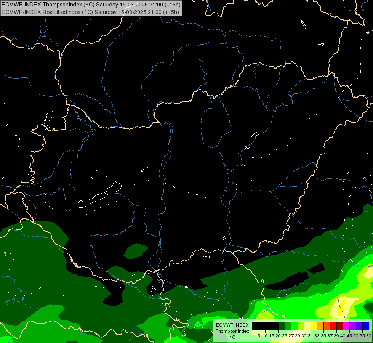This screenshot has width=373, height=343.
Task: Click the legend scale value 33
Action: point(317,336)
